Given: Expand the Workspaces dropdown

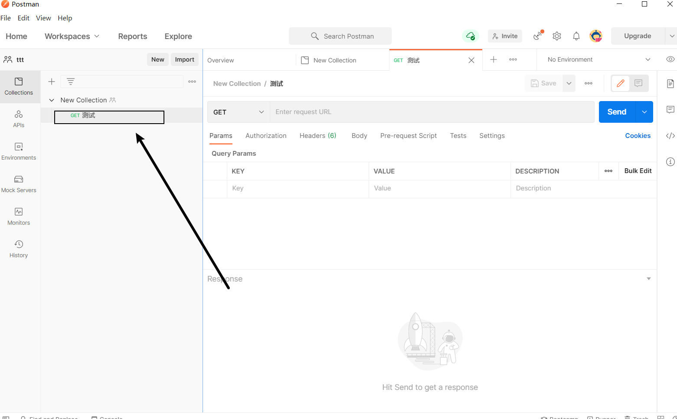Looking at the screenshot, I should [72, 36].
